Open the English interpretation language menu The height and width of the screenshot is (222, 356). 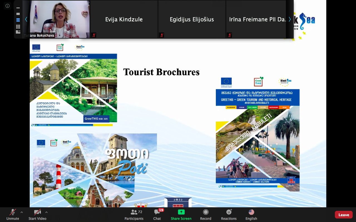coord(251,215)
